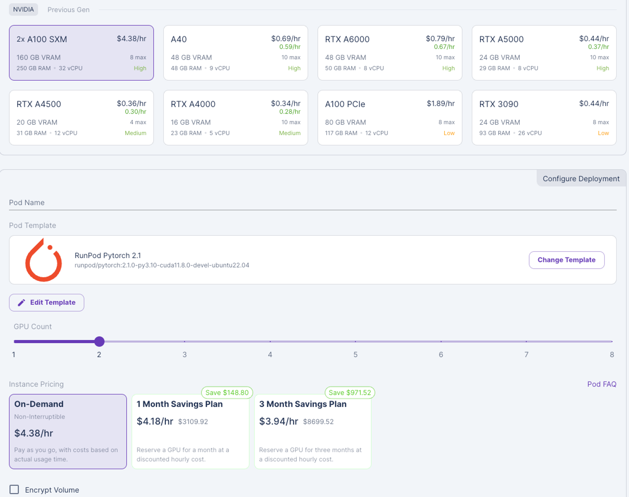Set GPU Count slider to 4

[270, 341]
